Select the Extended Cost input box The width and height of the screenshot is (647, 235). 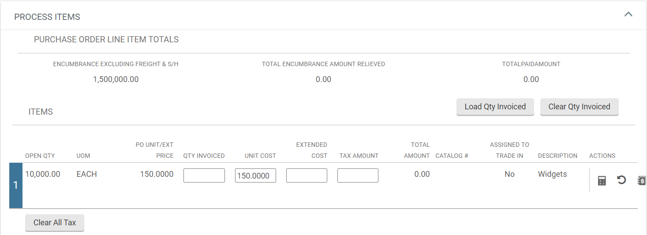point(307,175)
